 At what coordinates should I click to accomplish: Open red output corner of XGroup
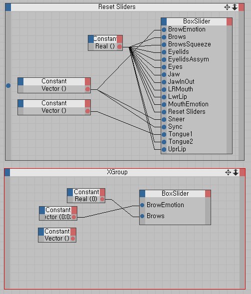243,172
